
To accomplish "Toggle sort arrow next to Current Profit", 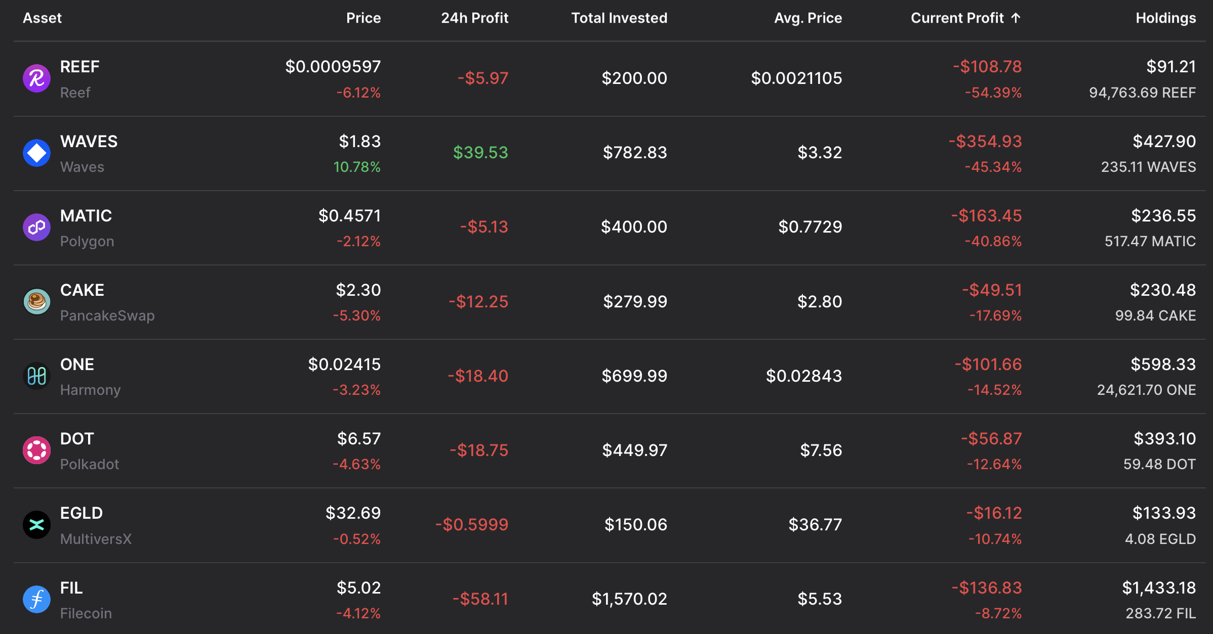I will [1016, 18].
